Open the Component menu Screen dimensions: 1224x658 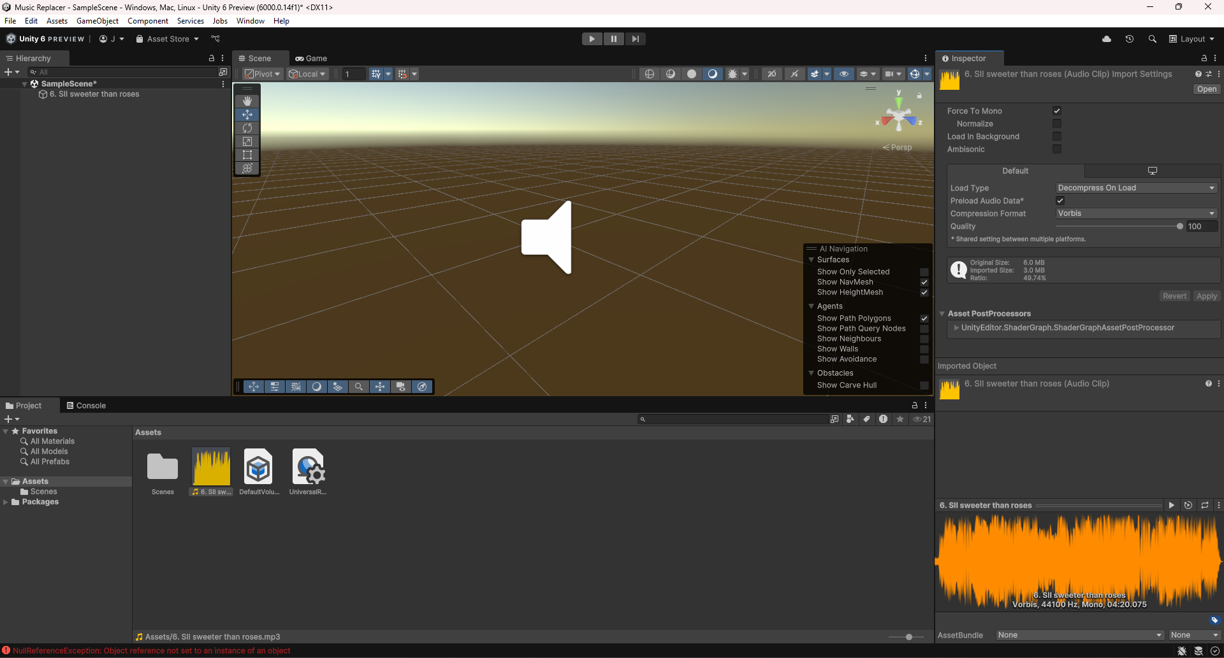(148, 21)
